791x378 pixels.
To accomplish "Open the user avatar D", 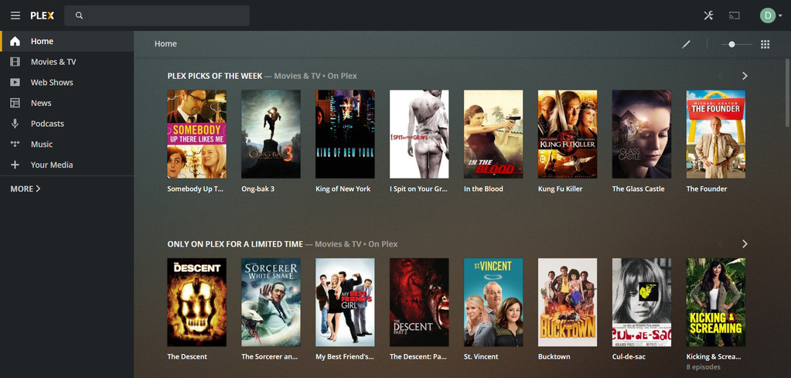I will [767, 15].
